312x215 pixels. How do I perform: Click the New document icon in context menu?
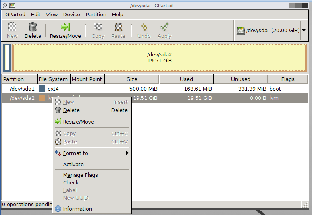pyautogui.click(x=58, y=102)
